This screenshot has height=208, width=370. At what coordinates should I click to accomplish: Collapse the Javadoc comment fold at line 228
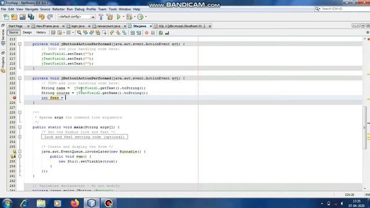(x=20, y=113)
